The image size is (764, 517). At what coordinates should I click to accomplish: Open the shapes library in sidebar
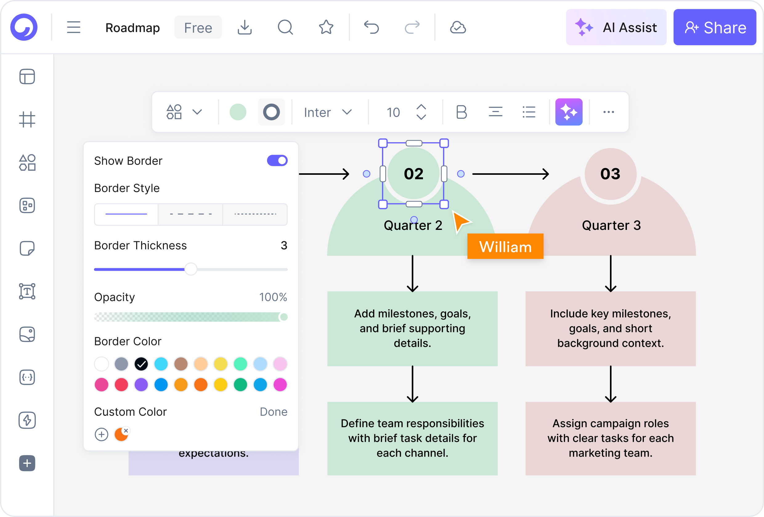[x=27, y=162]
